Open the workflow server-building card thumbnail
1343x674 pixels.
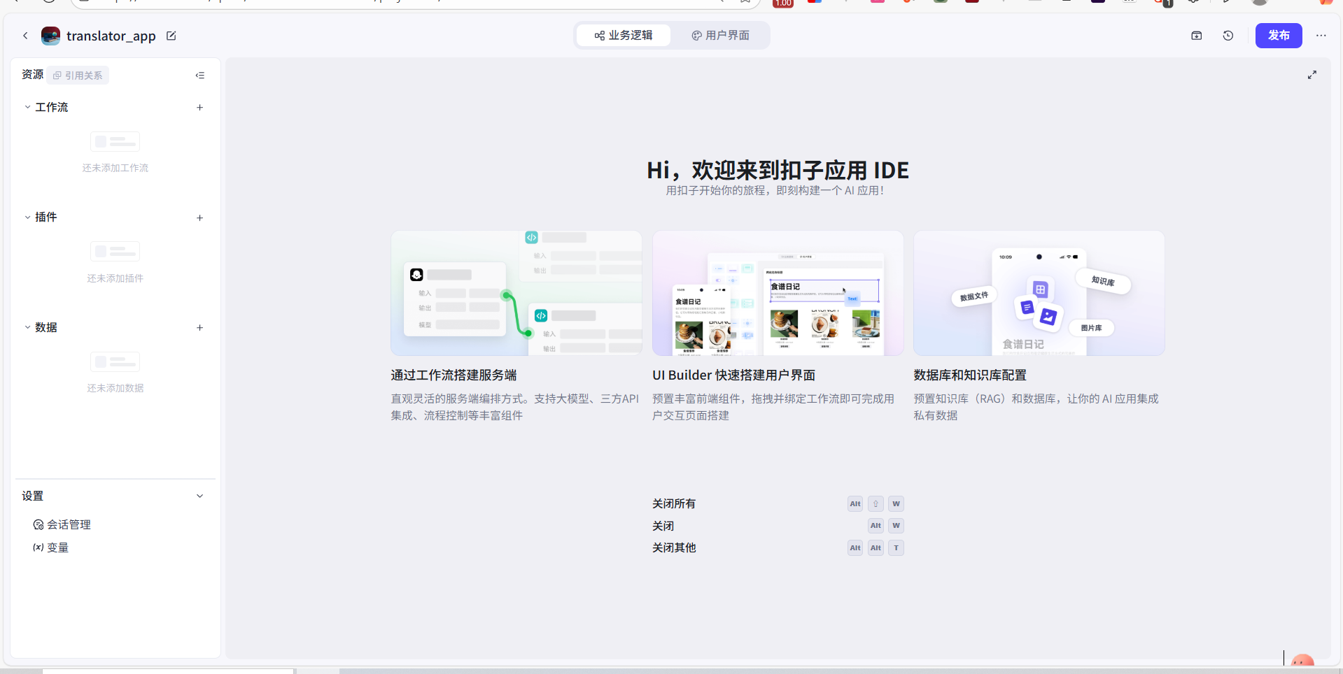click(x=516, y=294)
